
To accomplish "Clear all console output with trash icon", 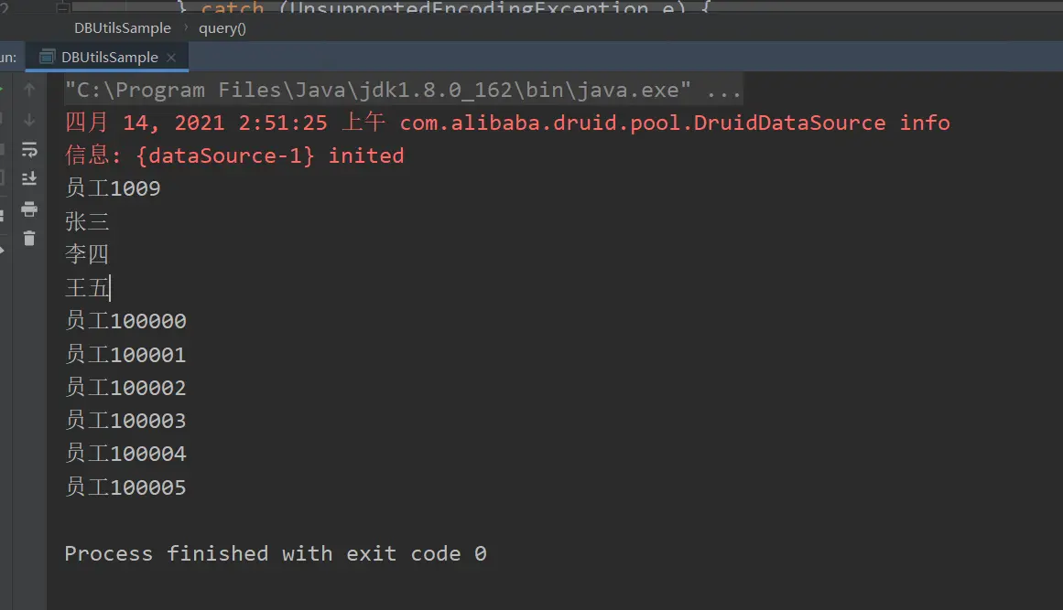I will [x=29, y=239].
